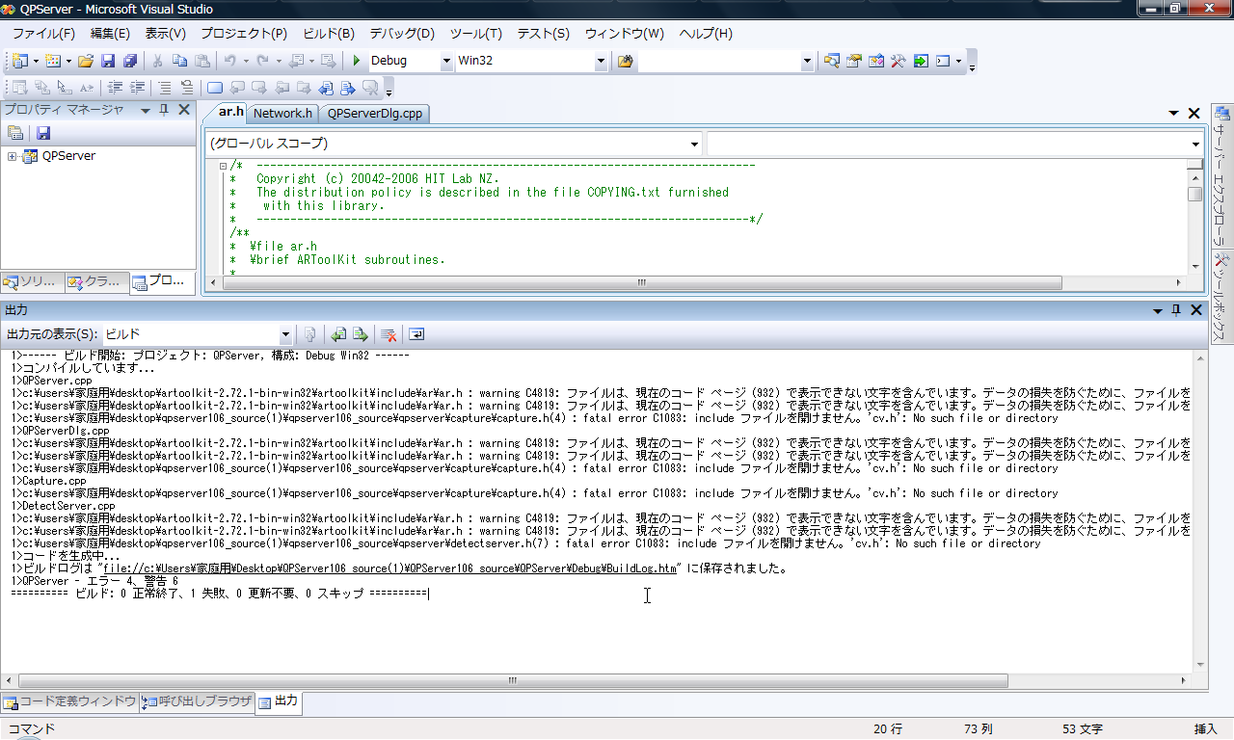Open the Win32 platform dropdown
This screenshot has width=1234, height=740.
[601, 61]
